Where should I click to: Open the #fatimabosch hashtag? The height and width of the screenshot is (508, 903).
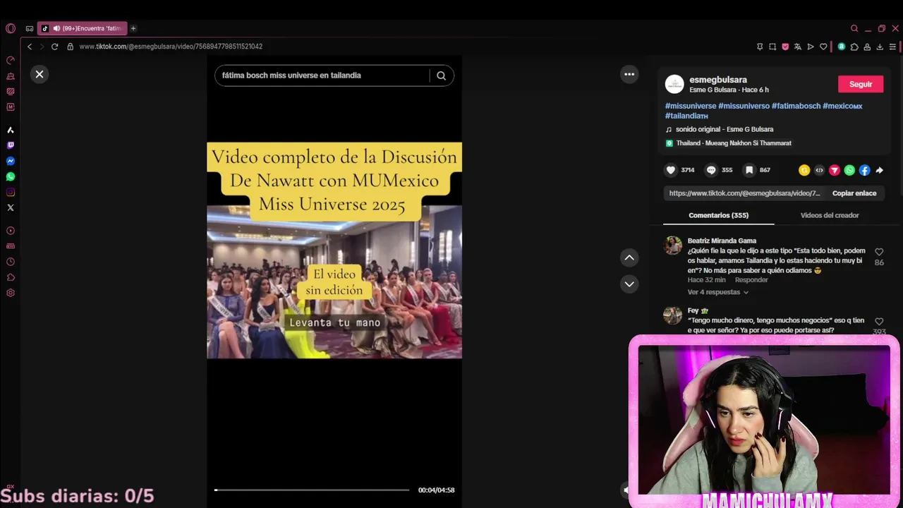point(796,106)
